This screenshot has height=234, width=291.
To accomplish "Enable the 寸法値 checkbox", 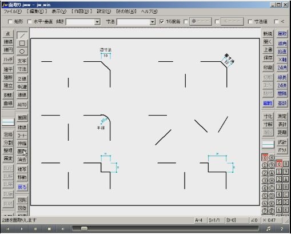I will pos(250,22).
